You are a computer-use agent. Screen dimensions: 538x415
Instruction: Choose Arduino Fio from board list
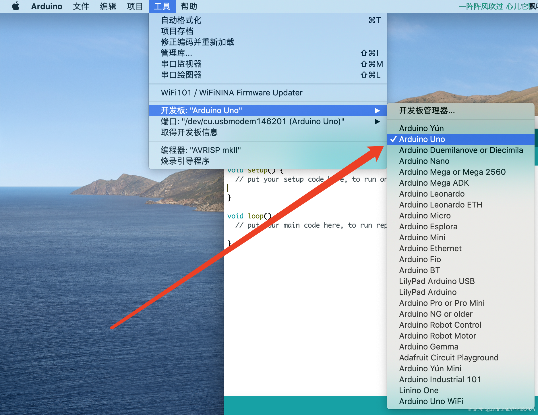[460, 259]
